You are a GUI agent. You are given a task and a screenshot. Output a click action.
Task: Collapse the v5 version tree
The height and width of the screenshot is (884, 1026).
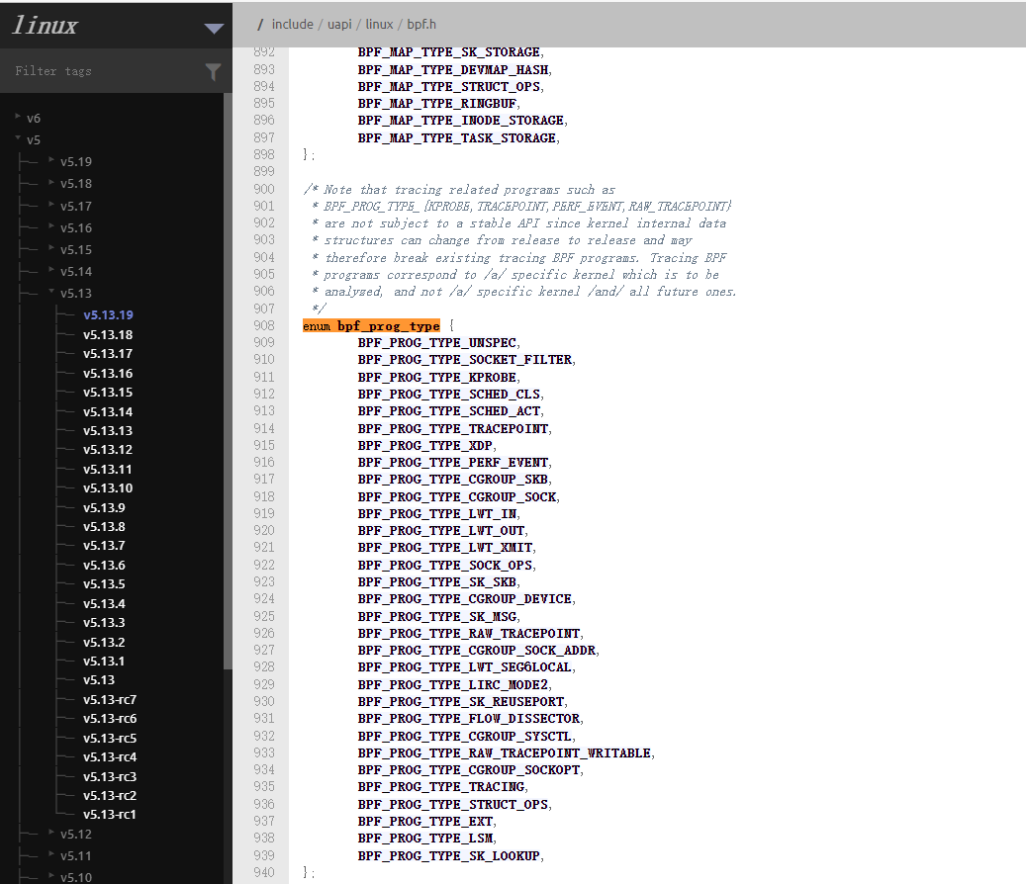[x=18, y=138]
